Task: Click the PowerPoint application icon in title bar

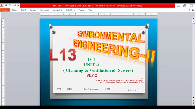Action: point(2,5)
